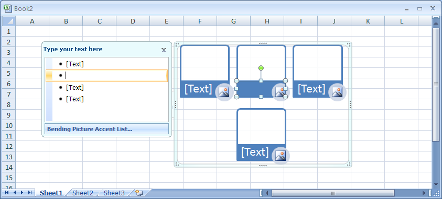This screenshot has width=442, height=199.
Task: Select first [Text] bullet in text pane
Action: (75, 64)
